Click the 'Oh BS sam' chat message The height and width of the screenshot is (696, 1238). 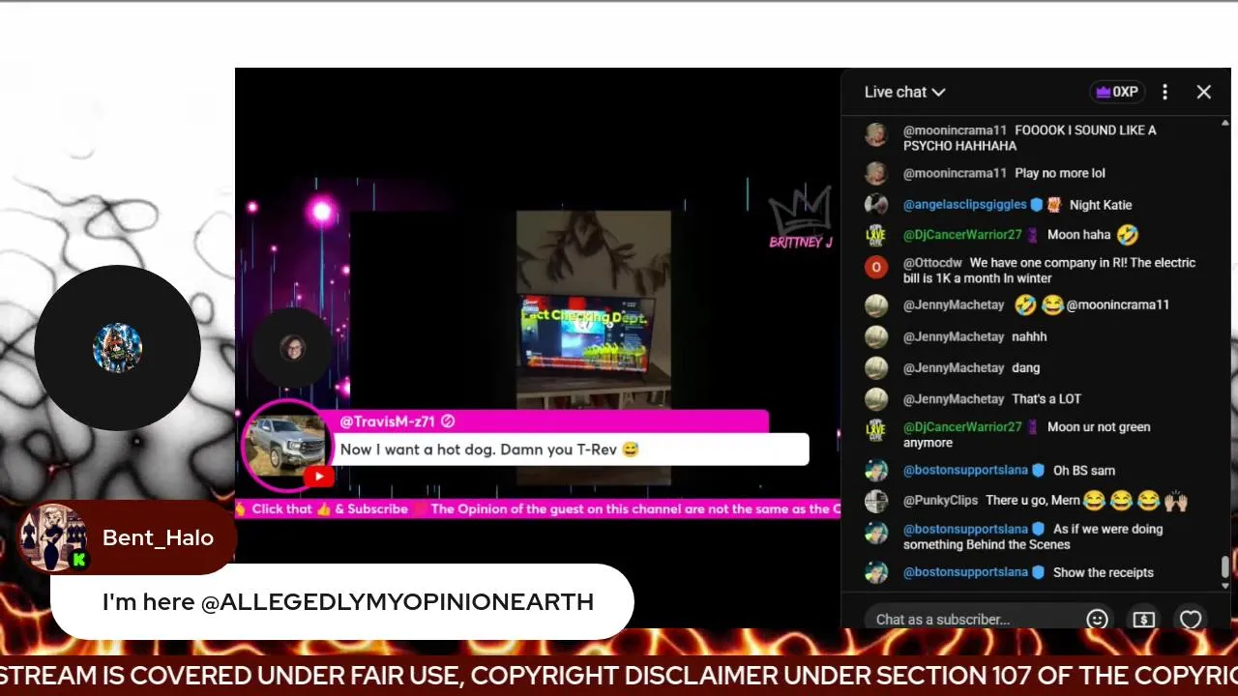click(1084, 471)
